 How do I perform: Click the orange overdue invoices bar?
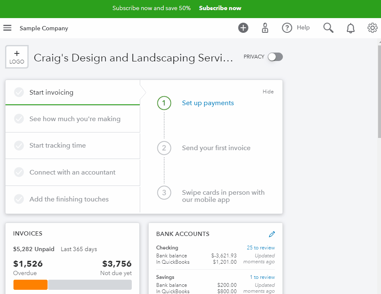tap(30, 285)
